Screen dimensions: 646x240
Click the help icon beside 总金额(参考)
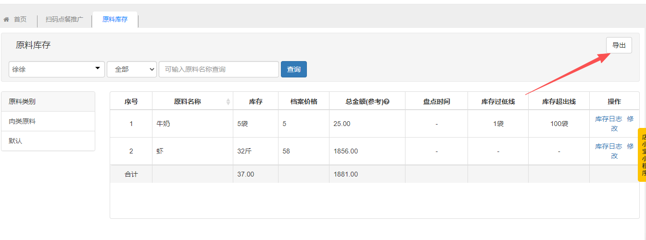click(386, 102)
